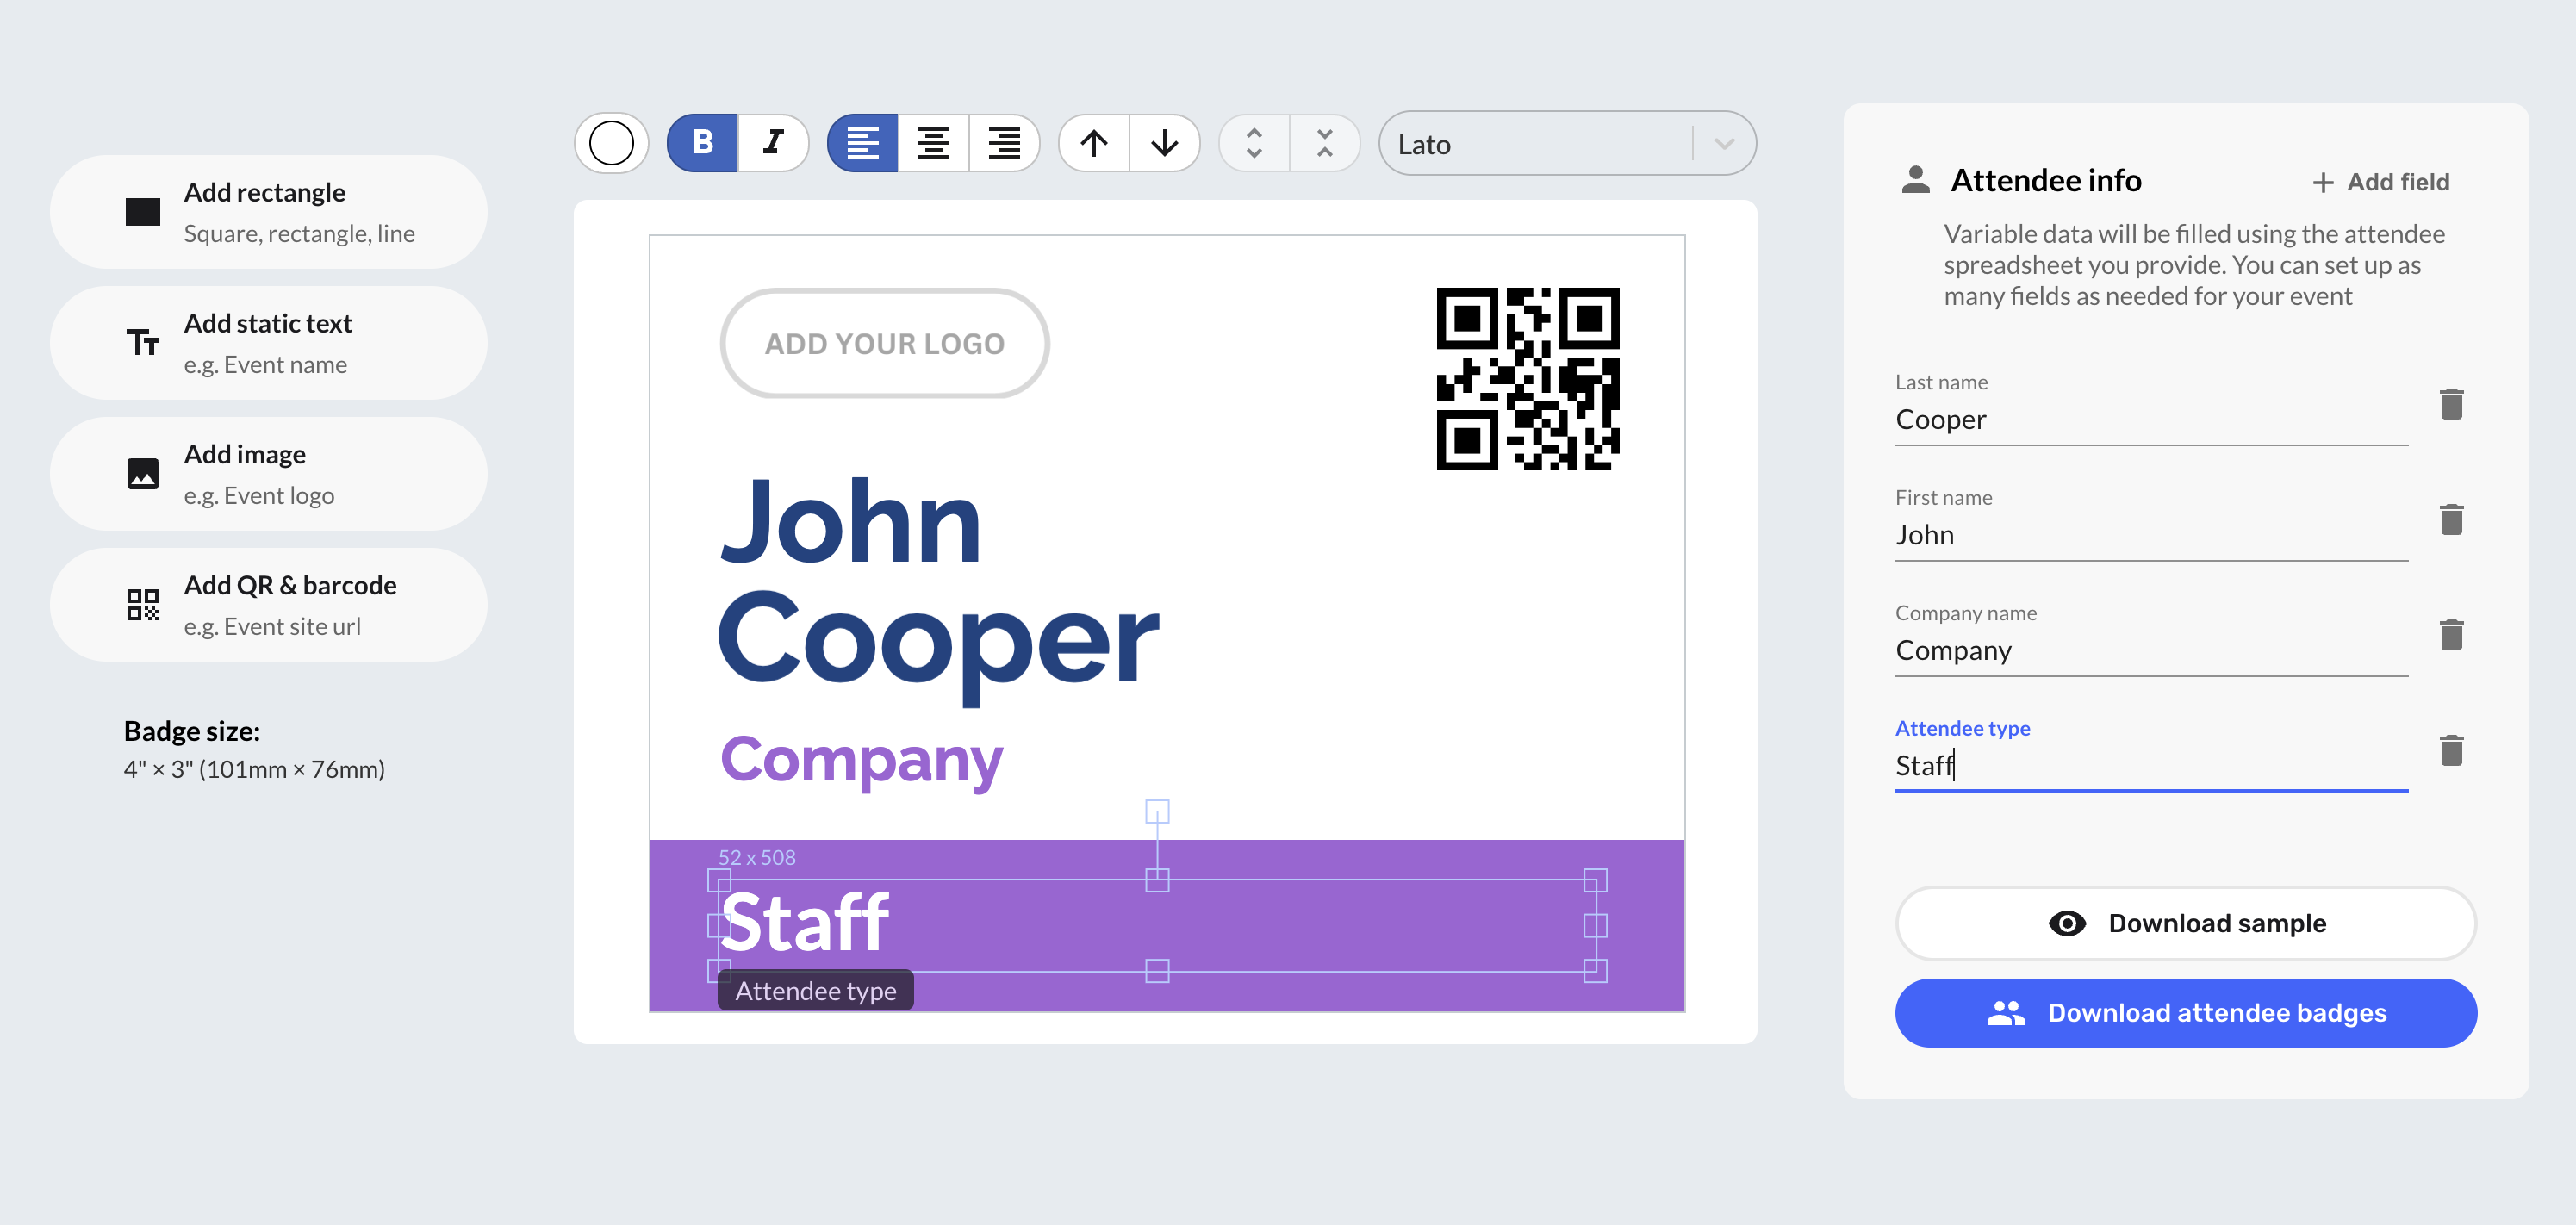The width and height of the screenshot is (2576, 1225).
Task: Select the Add rectangle tool
Action: pos(268,211)
